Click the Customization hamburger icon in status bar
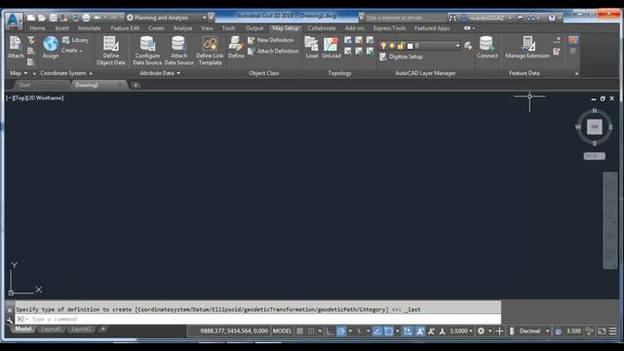This screenshot has width=624, height=351. 613,331
